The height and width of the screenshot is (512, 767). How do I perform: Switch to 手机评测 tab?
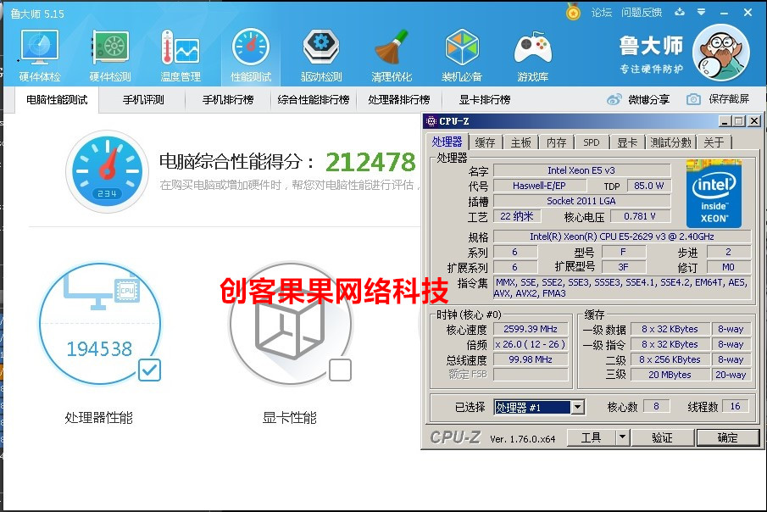click(x=143, y=100)
